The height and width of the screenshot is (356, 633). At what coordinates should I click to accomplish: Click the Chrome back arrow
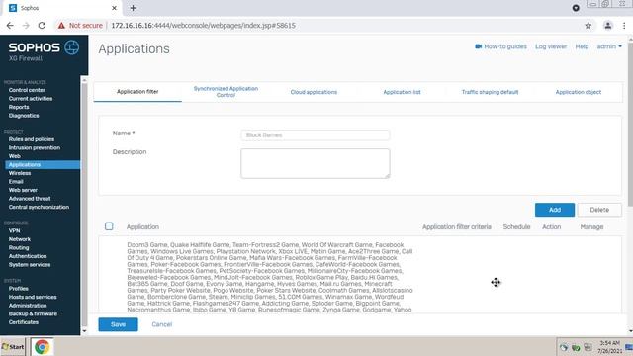coord(10,26)
